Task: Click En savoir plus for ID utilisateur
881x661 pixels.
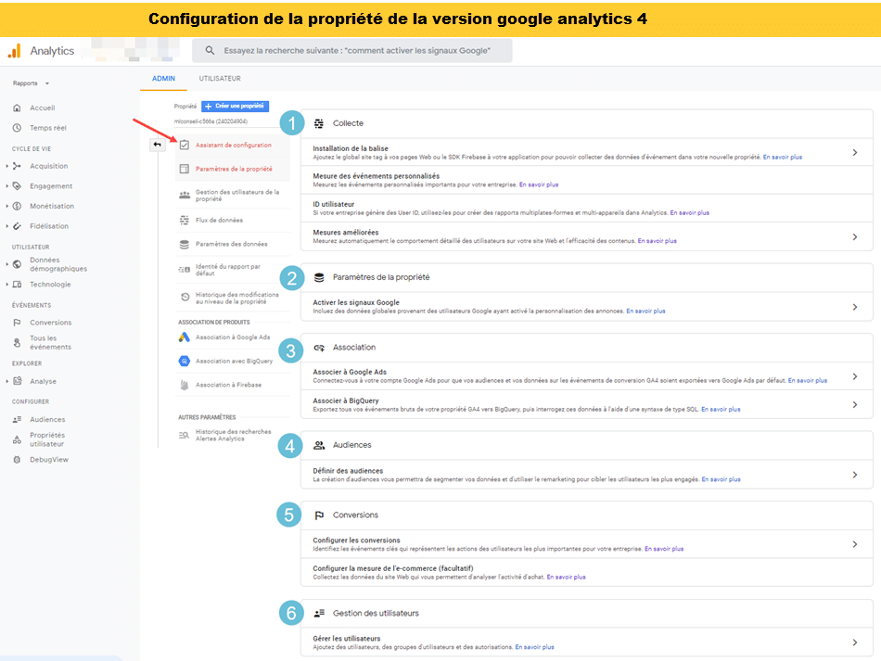Action: point(689,213)
